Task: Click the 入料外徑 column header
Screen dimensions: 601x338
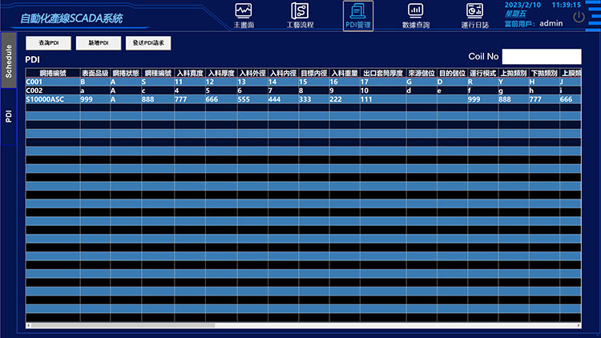Action: click(x=252, y=73)
